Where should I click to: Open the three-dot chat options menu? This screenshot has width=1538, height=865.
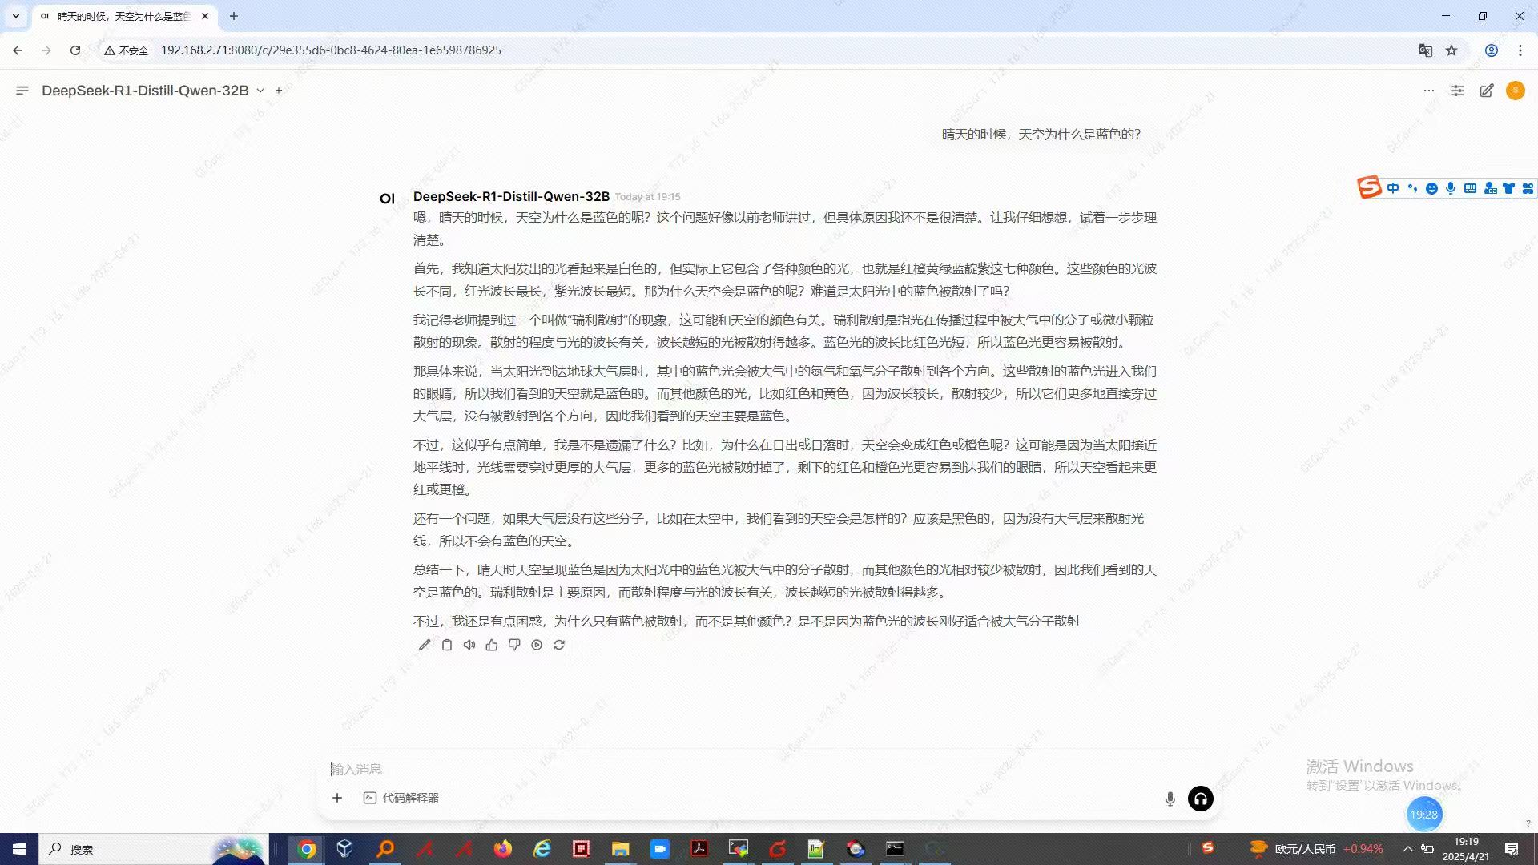pyautogui.click(x=1429, y=91)
